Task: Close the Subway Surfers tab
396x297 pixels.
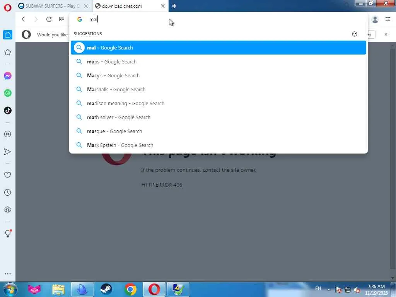Action: tap(86, 6)
